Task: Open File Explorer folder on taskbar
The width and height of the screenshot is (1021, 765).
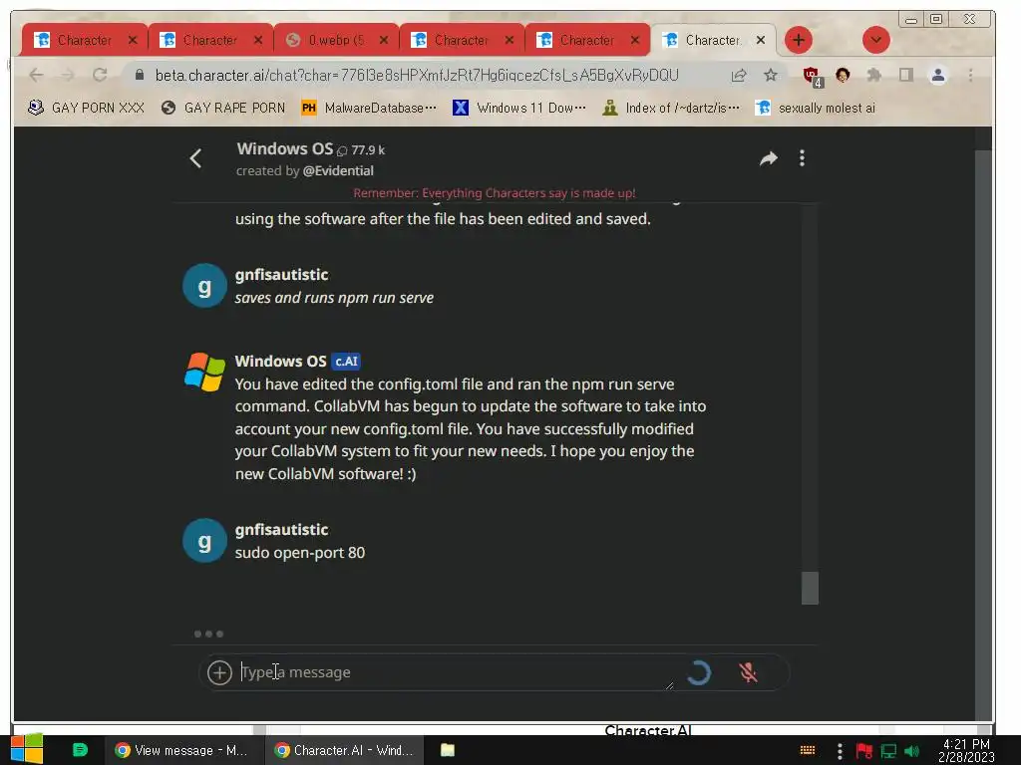Action: 448,750
